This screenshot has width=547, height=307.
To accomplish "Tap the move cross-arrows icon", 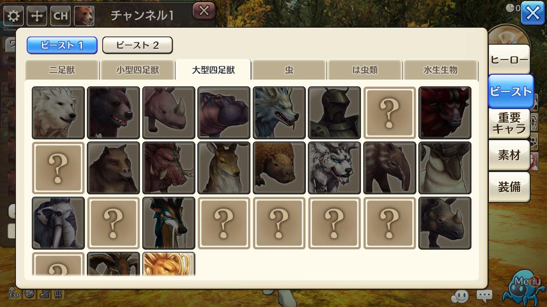I will (37, 16).
